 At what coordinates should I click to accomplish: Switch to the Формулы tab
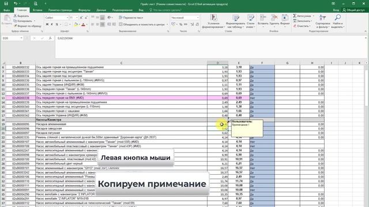click(x=84, y=10)
